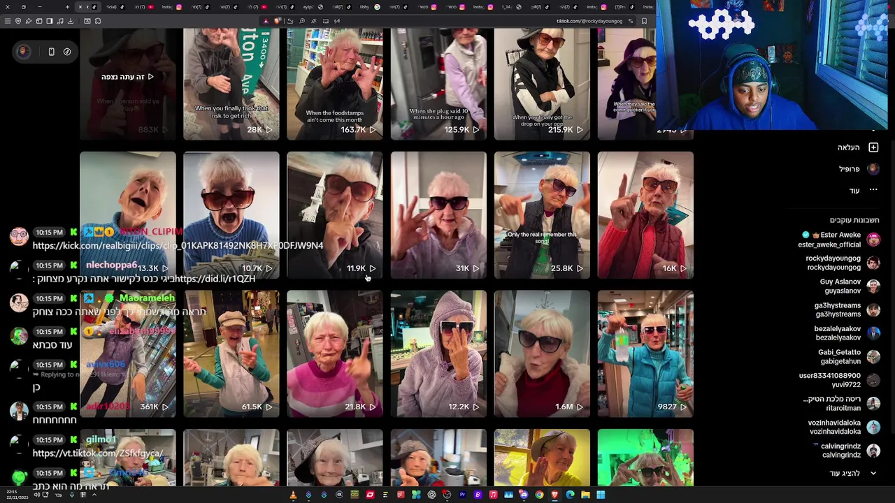Click the tiktok.com address bar
895x503 pixels.
589,21
